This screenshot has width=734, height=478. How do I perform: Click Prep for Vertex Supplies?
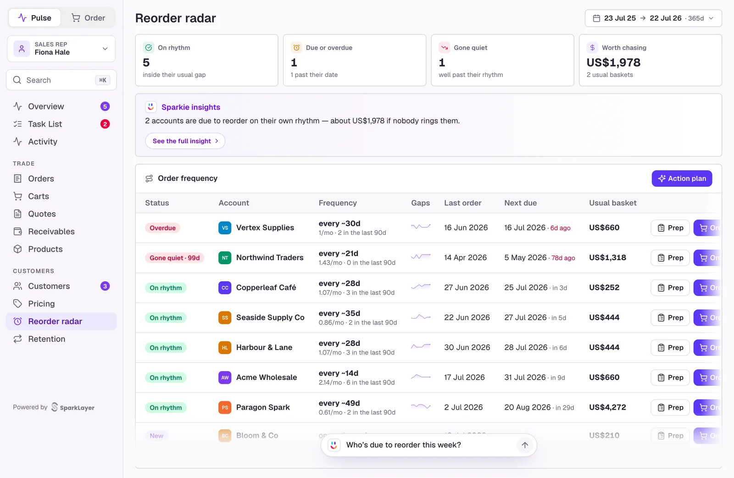coord(670,228)
